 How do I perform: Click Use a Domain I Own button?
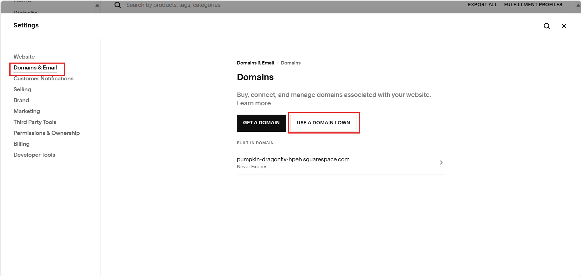coord(323,123)
